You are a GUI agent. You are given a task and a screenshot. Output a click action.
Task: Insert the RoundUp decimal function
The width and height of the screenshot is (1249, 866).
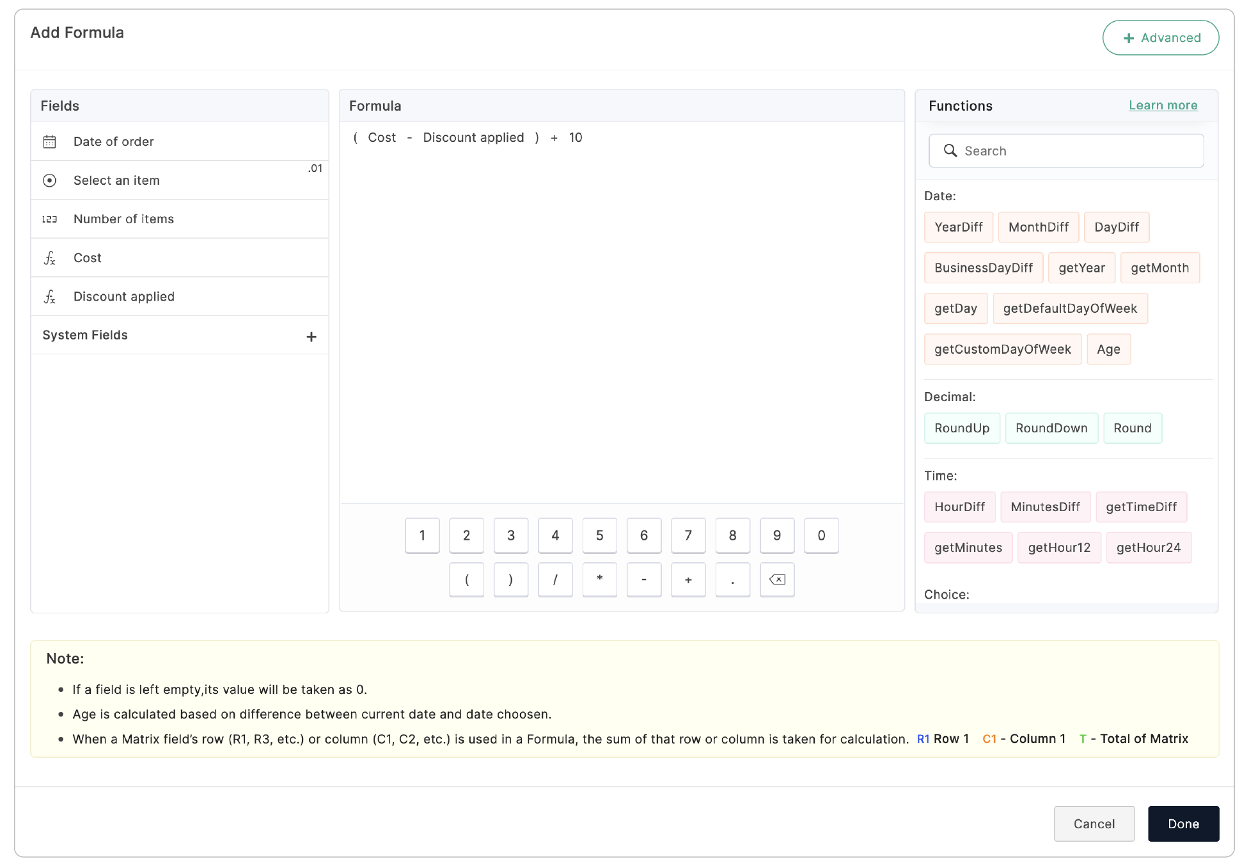(x=961, y=428)
